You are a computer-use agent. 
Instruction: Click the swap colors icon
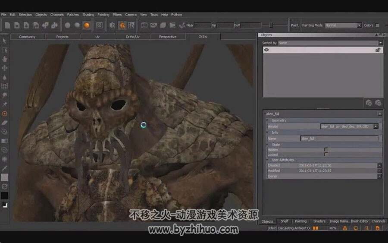tap(4, 186)
